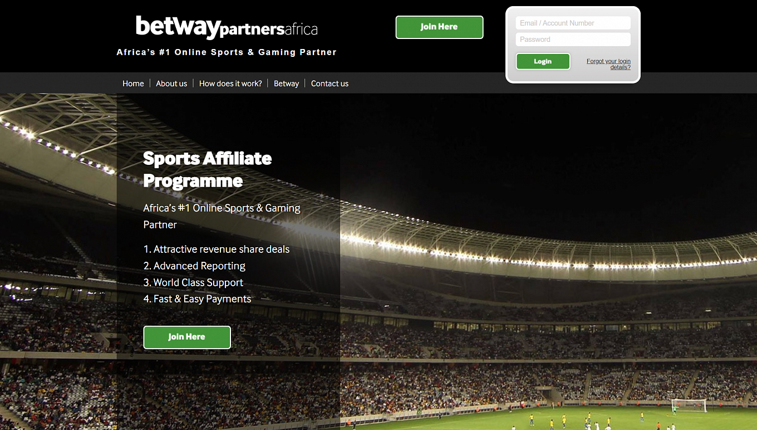Click the green Login button

543,61
